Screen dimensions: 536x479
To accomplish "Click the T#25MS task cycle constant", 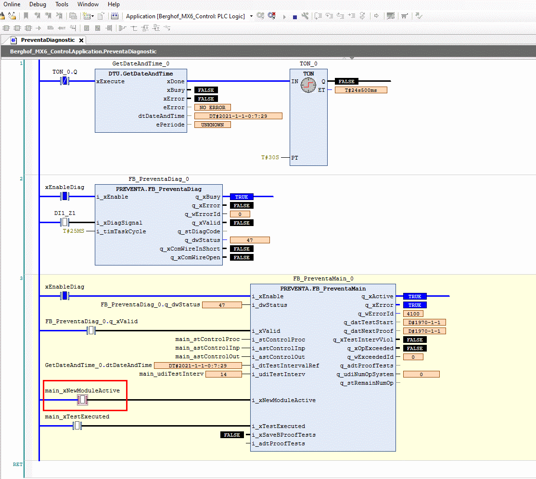I will tap(74, 231).
